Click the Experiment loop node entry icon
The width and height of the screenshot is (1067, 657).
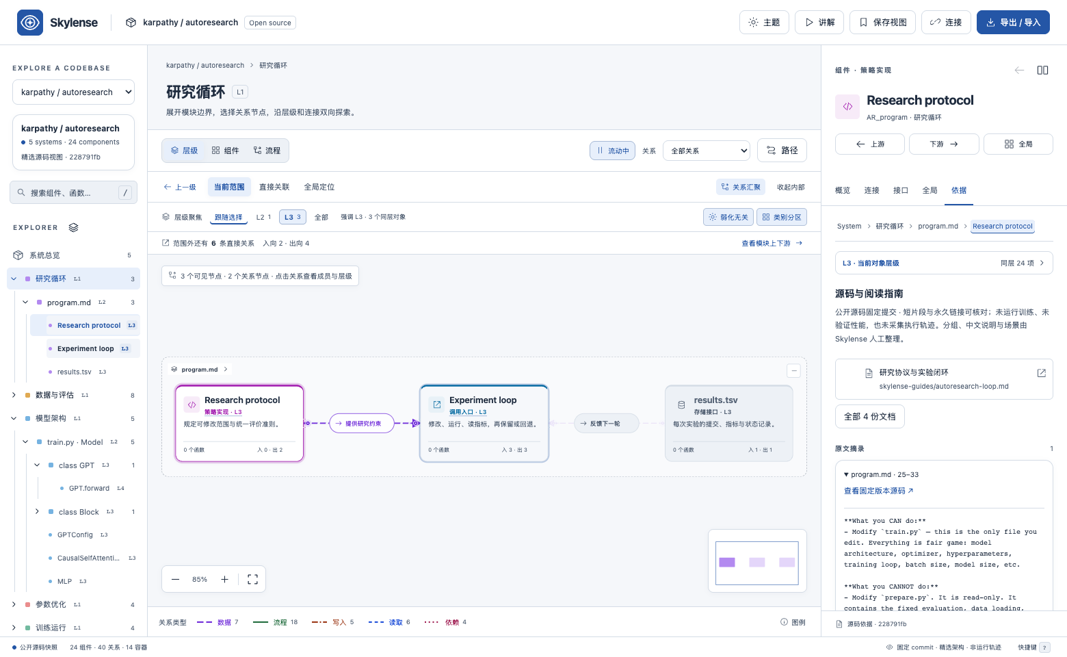point(436,404)
